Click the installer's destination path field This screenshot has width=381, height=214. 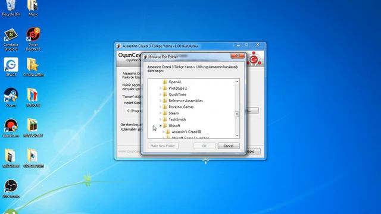pyautogui.click(x=133, y=111)
